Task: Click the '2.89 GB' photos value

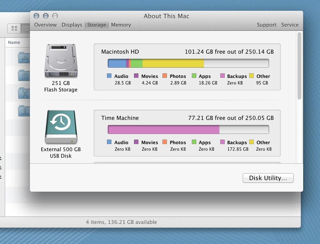Action: (178, 83)
